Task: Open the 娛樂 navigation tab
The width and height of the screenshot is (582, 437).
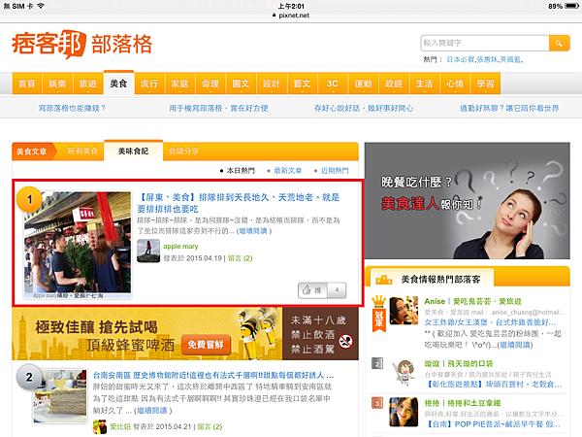Action: [57, 84]
